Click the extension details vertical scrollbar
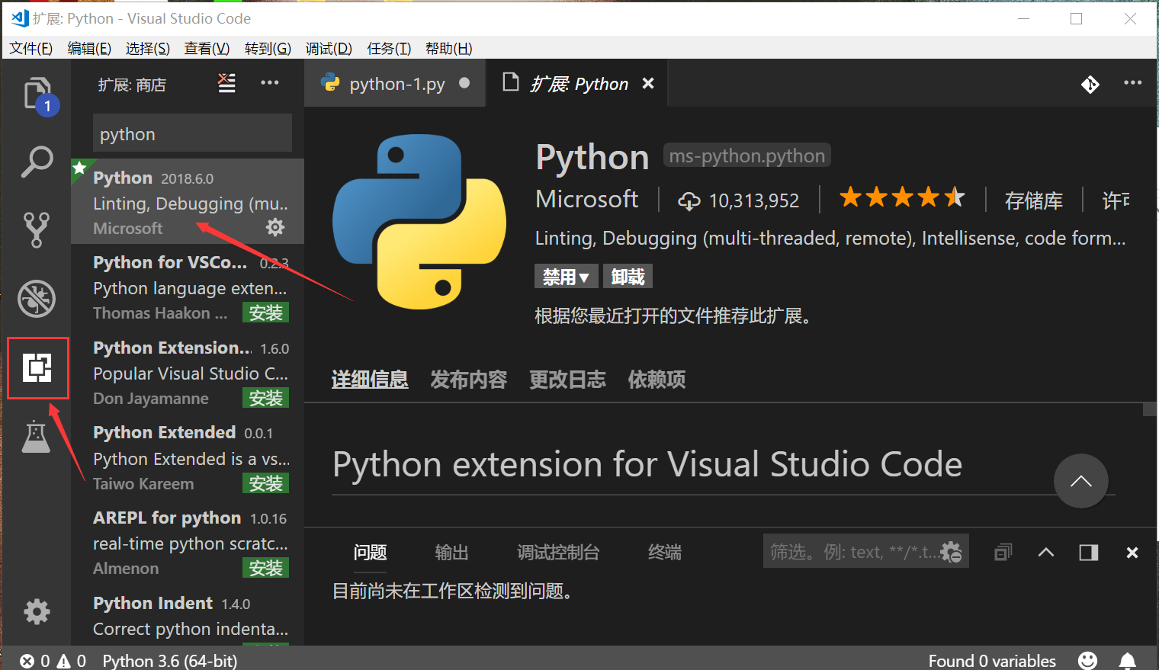Screen dimensions: 1159x670 (1149, 409)
